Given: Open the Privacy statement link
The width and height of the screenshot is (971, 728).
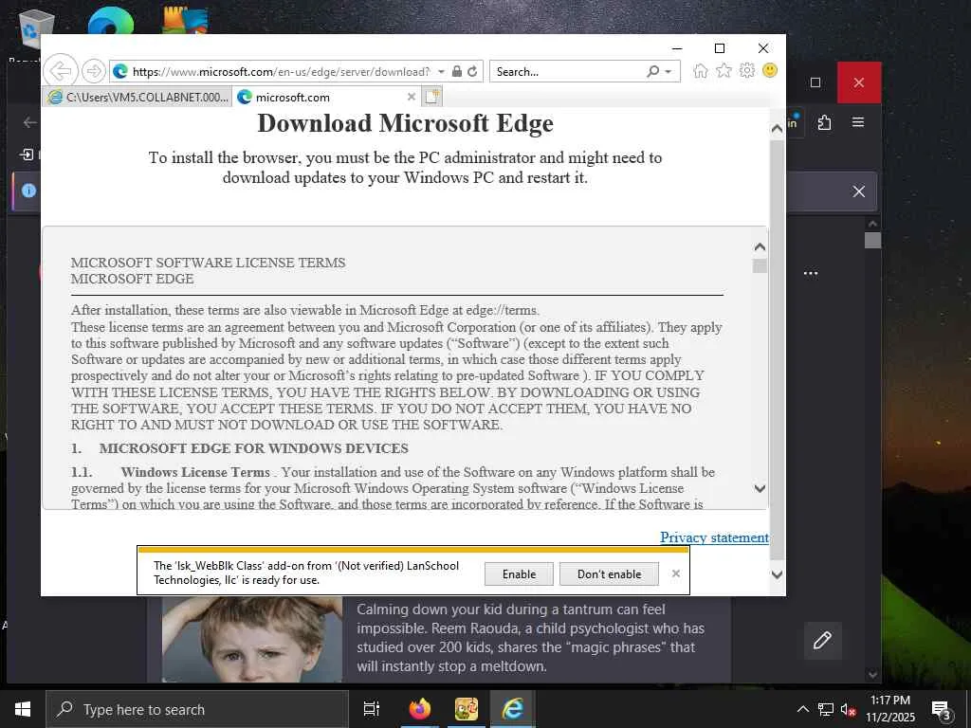Looking at the screenshot, I should [714, 537].
